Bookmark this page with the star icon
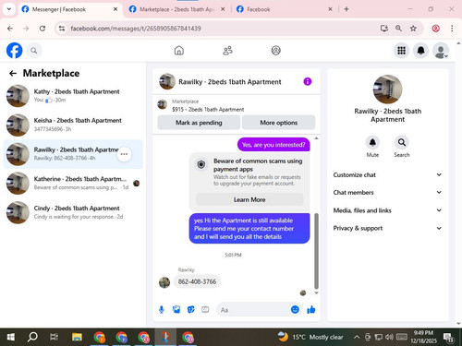Viewport: 462px width, 346px height. pyautogui.click(x=413, y=29)
